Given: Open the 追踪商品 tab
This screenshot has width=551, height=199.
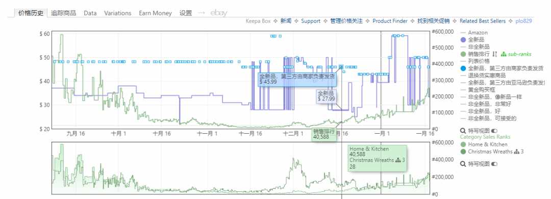Looking at the screenshot, I should coord(63,13).
